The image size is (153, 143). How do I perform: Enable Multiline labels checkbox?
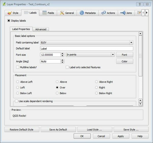[x=18, y=67]
